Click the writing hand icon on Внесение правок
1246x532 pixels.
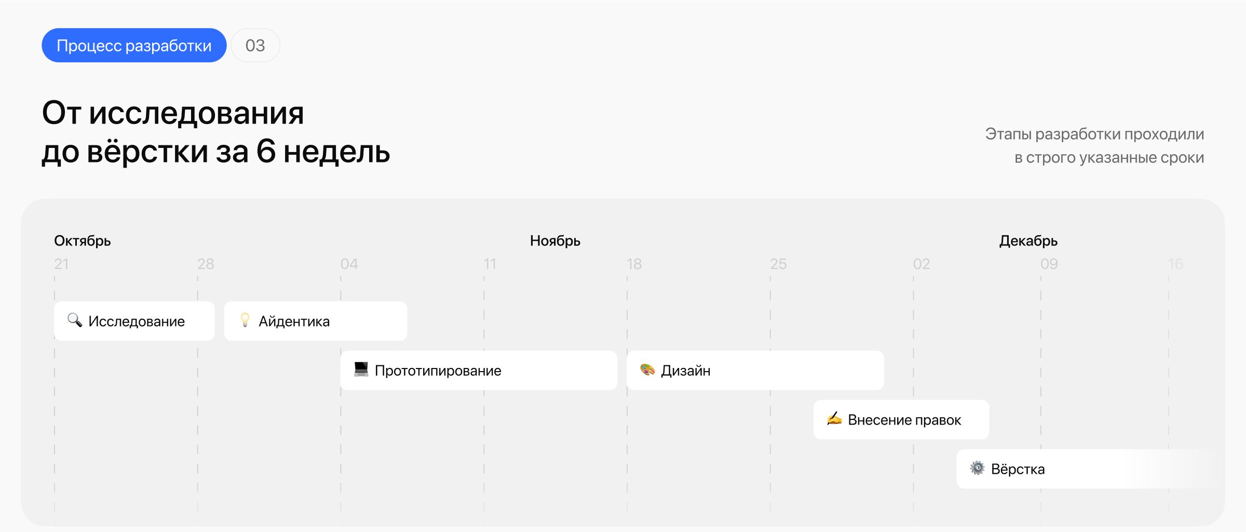click(x=834, y=419)
